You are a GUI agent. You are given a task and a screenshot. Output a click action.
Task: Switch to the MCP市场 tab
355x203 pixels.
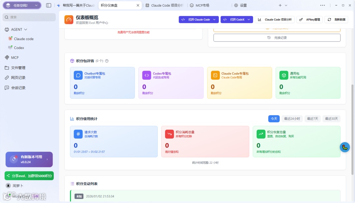(x=200, y=5)
